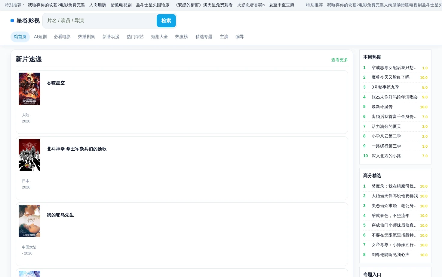The width and height of the screenshot is (442, 277).
Task: View the 热度榜 ranking page
Action: [182, 37]
